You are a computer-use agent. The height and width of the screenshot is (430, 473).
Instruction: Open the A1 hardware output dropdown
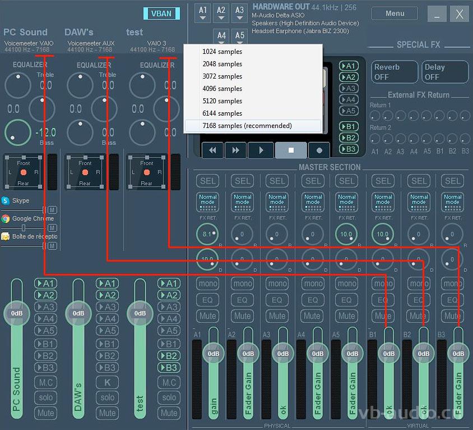point(203,13)
